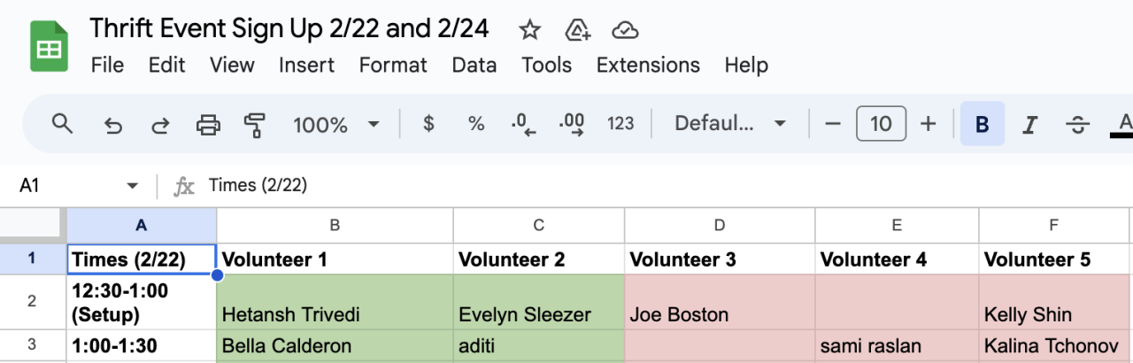Open the Insert menu
This screenshot has height=363, width=1133.
click(306, 65)
